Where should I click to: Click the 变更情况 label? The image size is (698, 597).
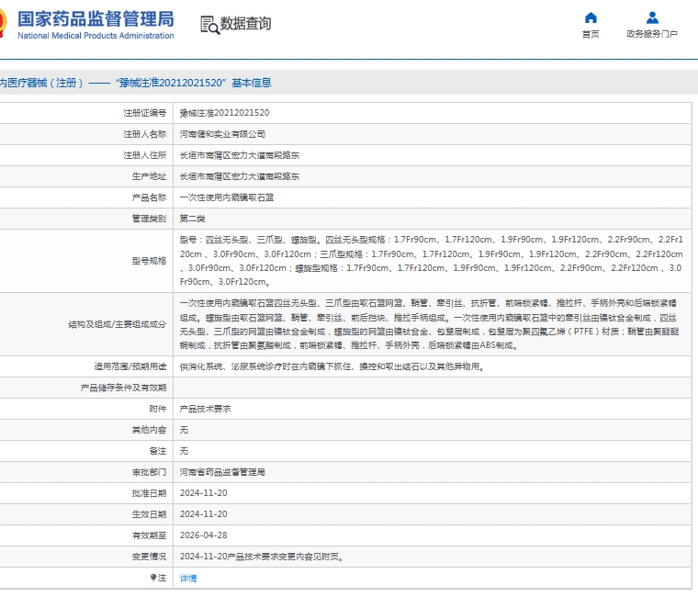point(149,557)
